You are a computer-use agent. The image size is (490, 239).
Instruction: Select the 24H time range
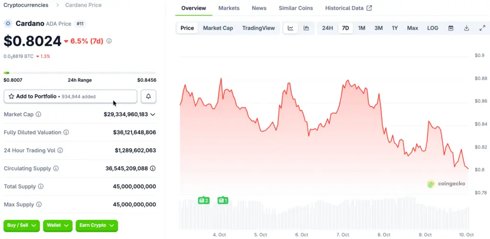tap(327, 28)
